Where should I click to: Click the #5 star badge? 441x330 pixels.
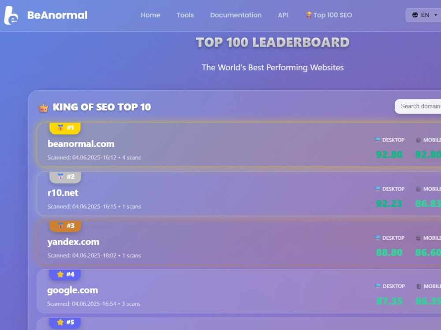(x=65, y=323)
